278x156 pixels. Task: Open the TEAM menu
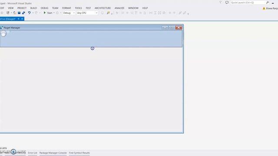(x=55, y=8)
